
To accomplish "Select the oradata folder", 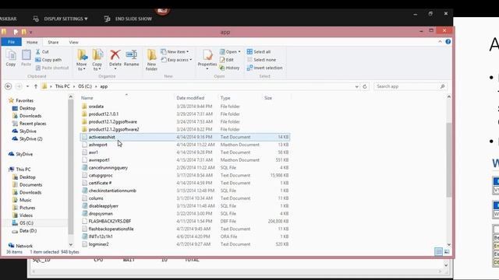I will (x=96, y=107).
